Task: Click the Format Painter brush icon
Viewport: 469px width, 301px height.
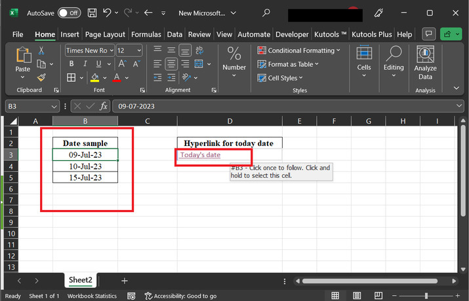Action: click(x=41, y=77)
